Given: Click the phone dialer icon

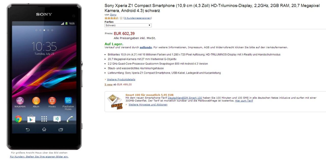Looking at the screenshot, I should [x=70, y=119].
